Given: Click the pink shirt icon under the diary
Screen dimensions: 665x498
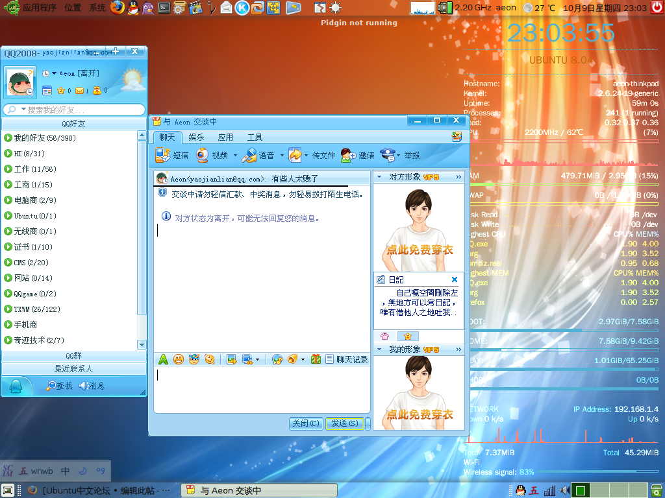Looking at the screenshot, I should tap(385, 337).
